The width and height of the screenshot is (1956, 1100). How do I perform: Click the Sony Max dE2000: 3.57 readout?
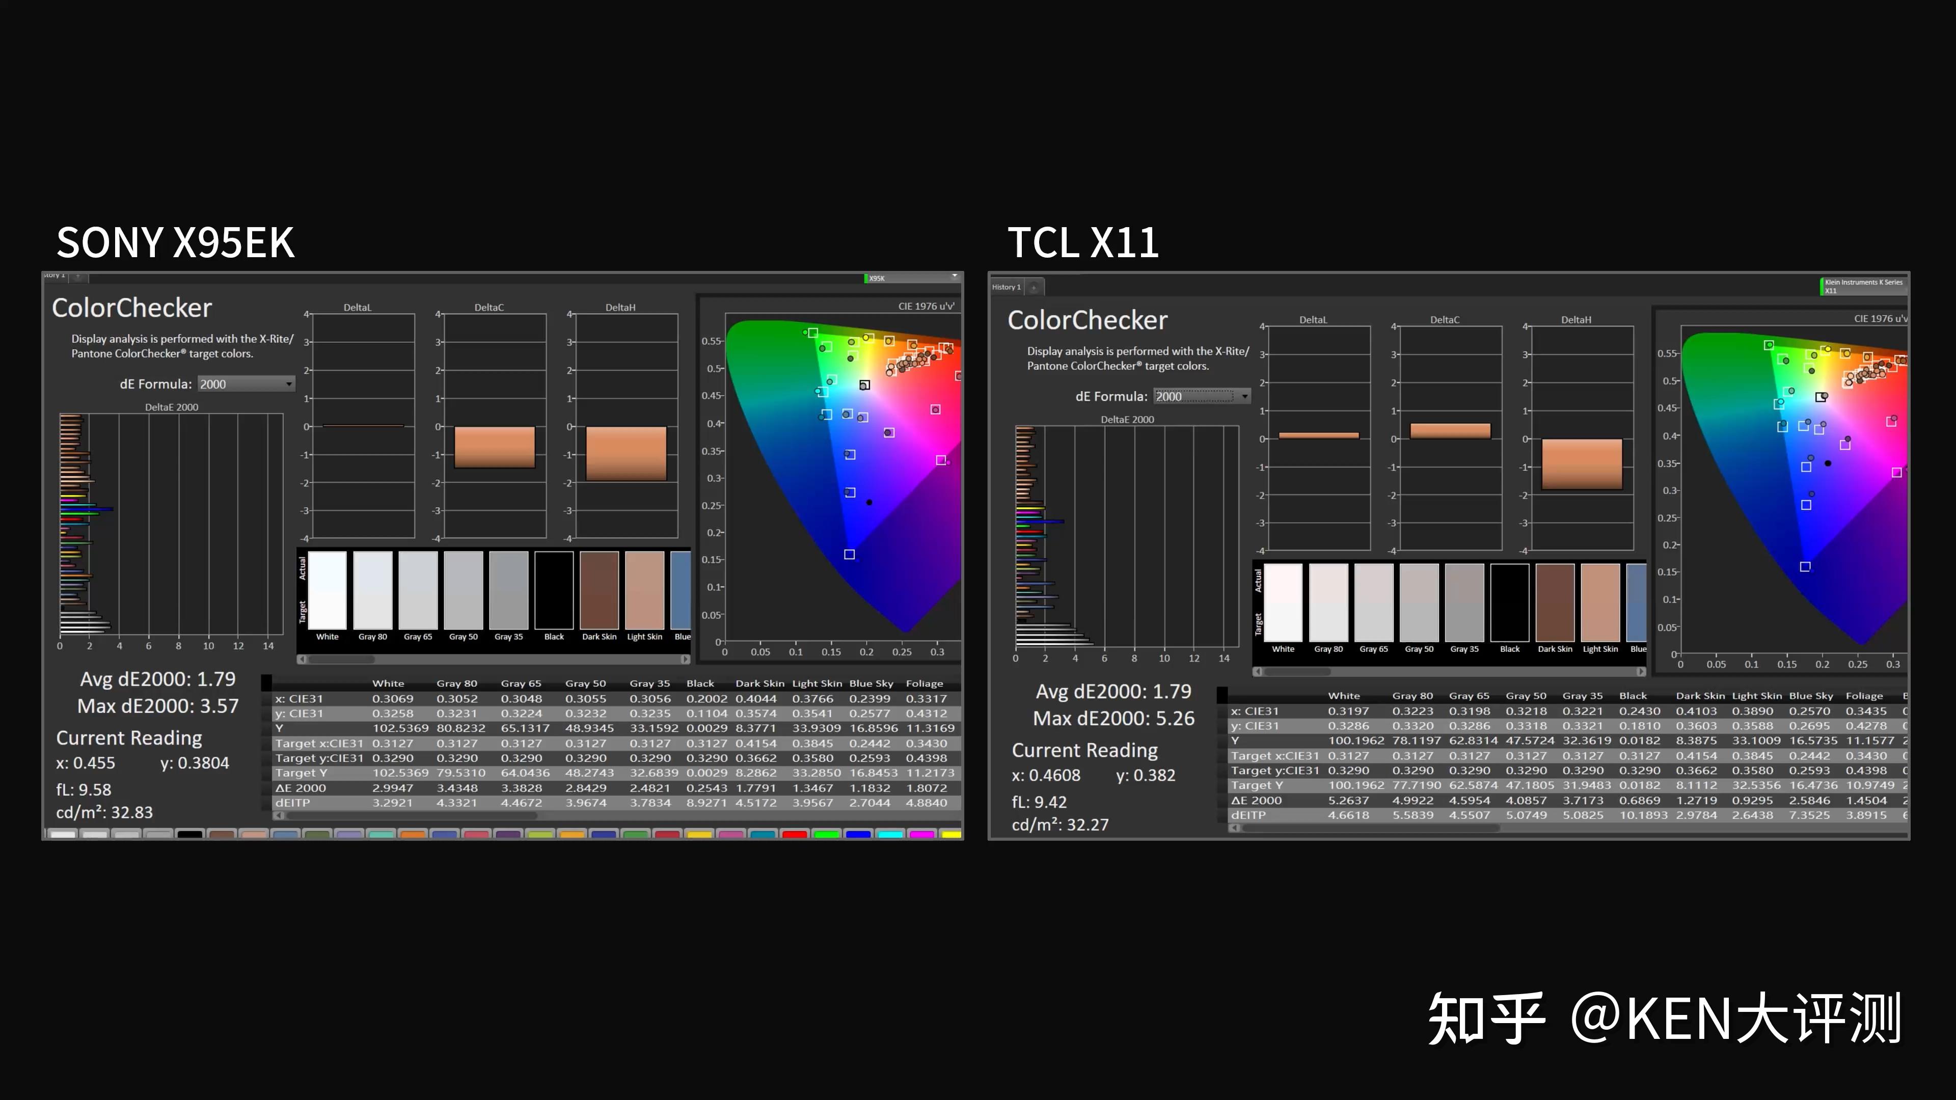point(158,706)
